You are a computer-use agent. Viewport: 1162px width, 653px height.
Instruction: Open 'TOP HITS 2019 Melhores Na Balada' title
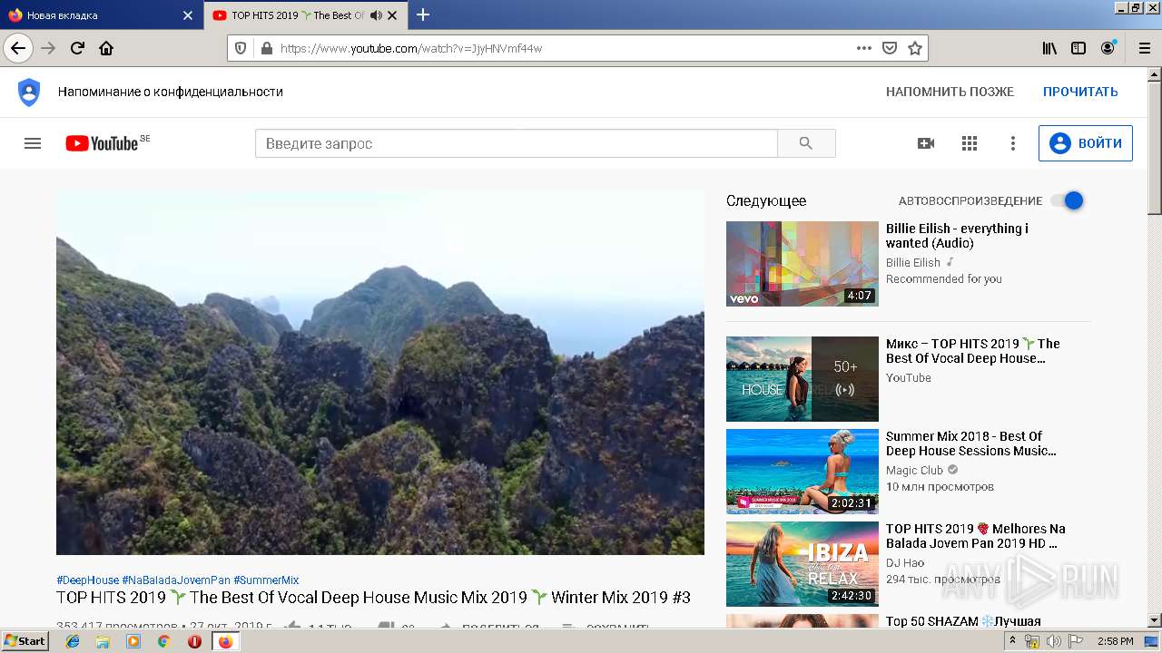(x=976, y=536)
